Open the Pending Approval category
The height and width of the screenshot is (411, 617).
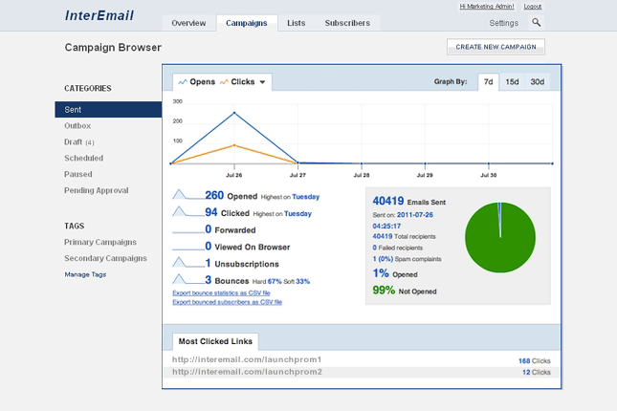click(x=97, y=190)
